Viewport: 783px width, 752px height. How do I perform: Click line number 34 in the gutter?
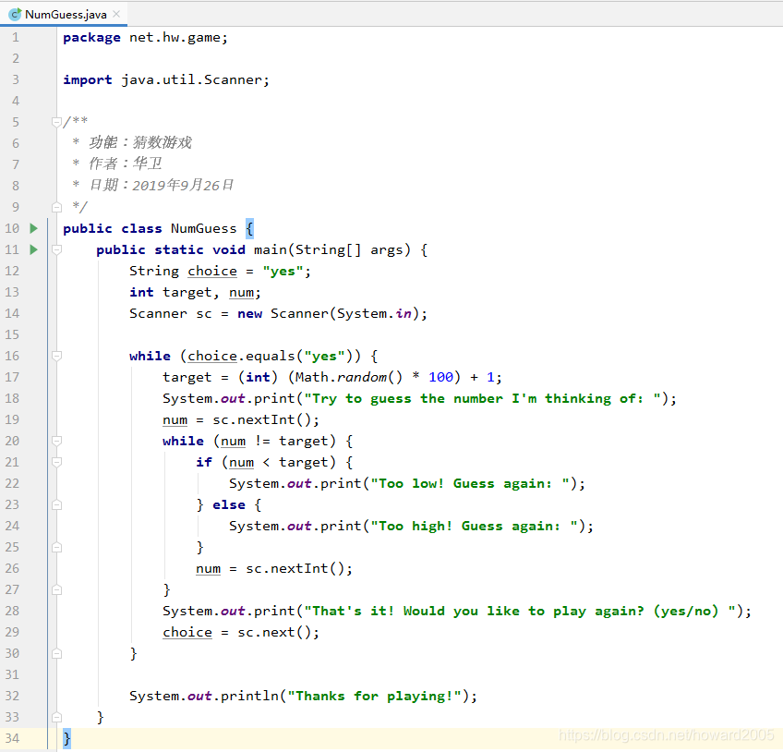point(12,738)
